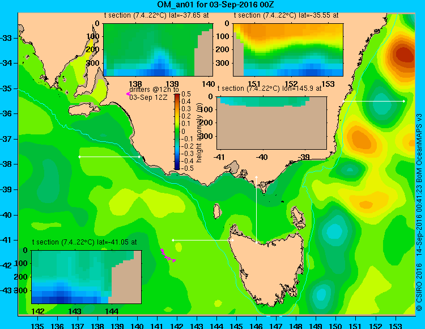The height and width of the screenshot is (329, 425).
Task: Open the lat=-35.55 temperature section inset
Action: [288, 50]
